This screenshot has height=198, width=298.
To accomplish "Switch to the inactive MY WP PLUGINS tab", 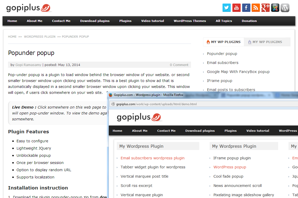I will 267,42.
